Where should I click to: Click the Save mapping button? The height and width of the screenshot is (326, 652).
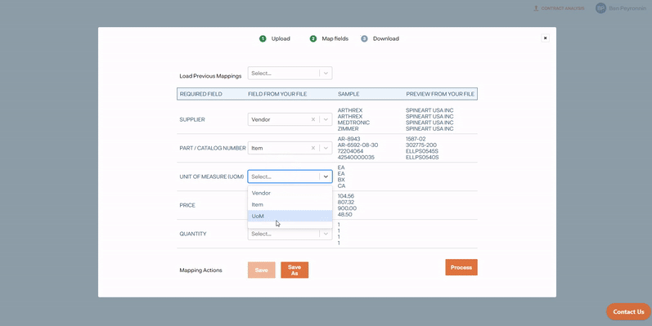262,270
